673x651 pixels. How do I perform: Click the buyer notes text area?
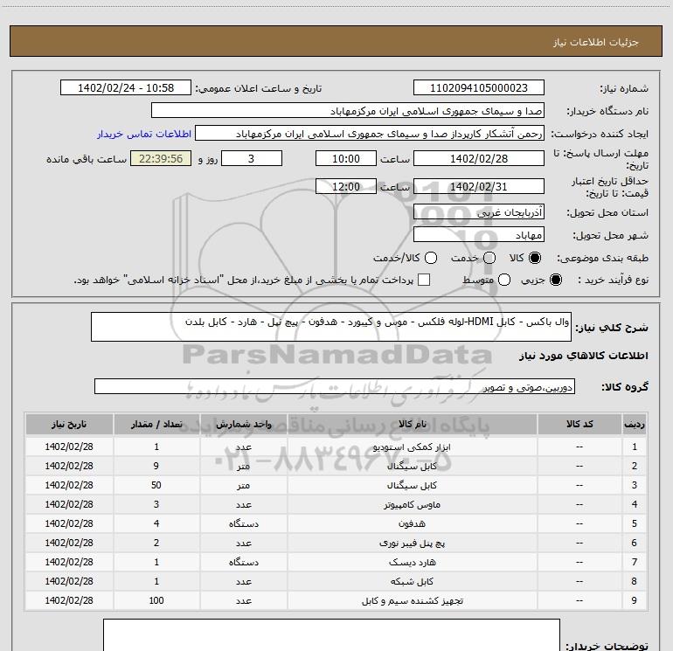pos(331,635)
